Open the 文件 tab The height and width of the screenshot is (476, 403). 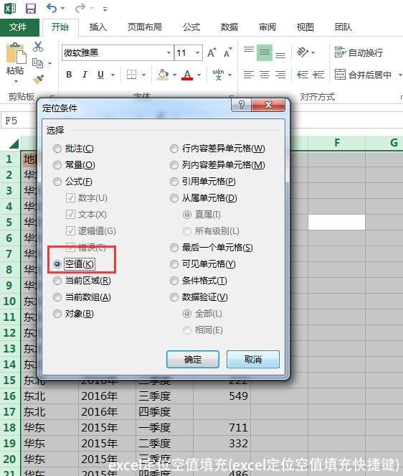tap(18, 27)
